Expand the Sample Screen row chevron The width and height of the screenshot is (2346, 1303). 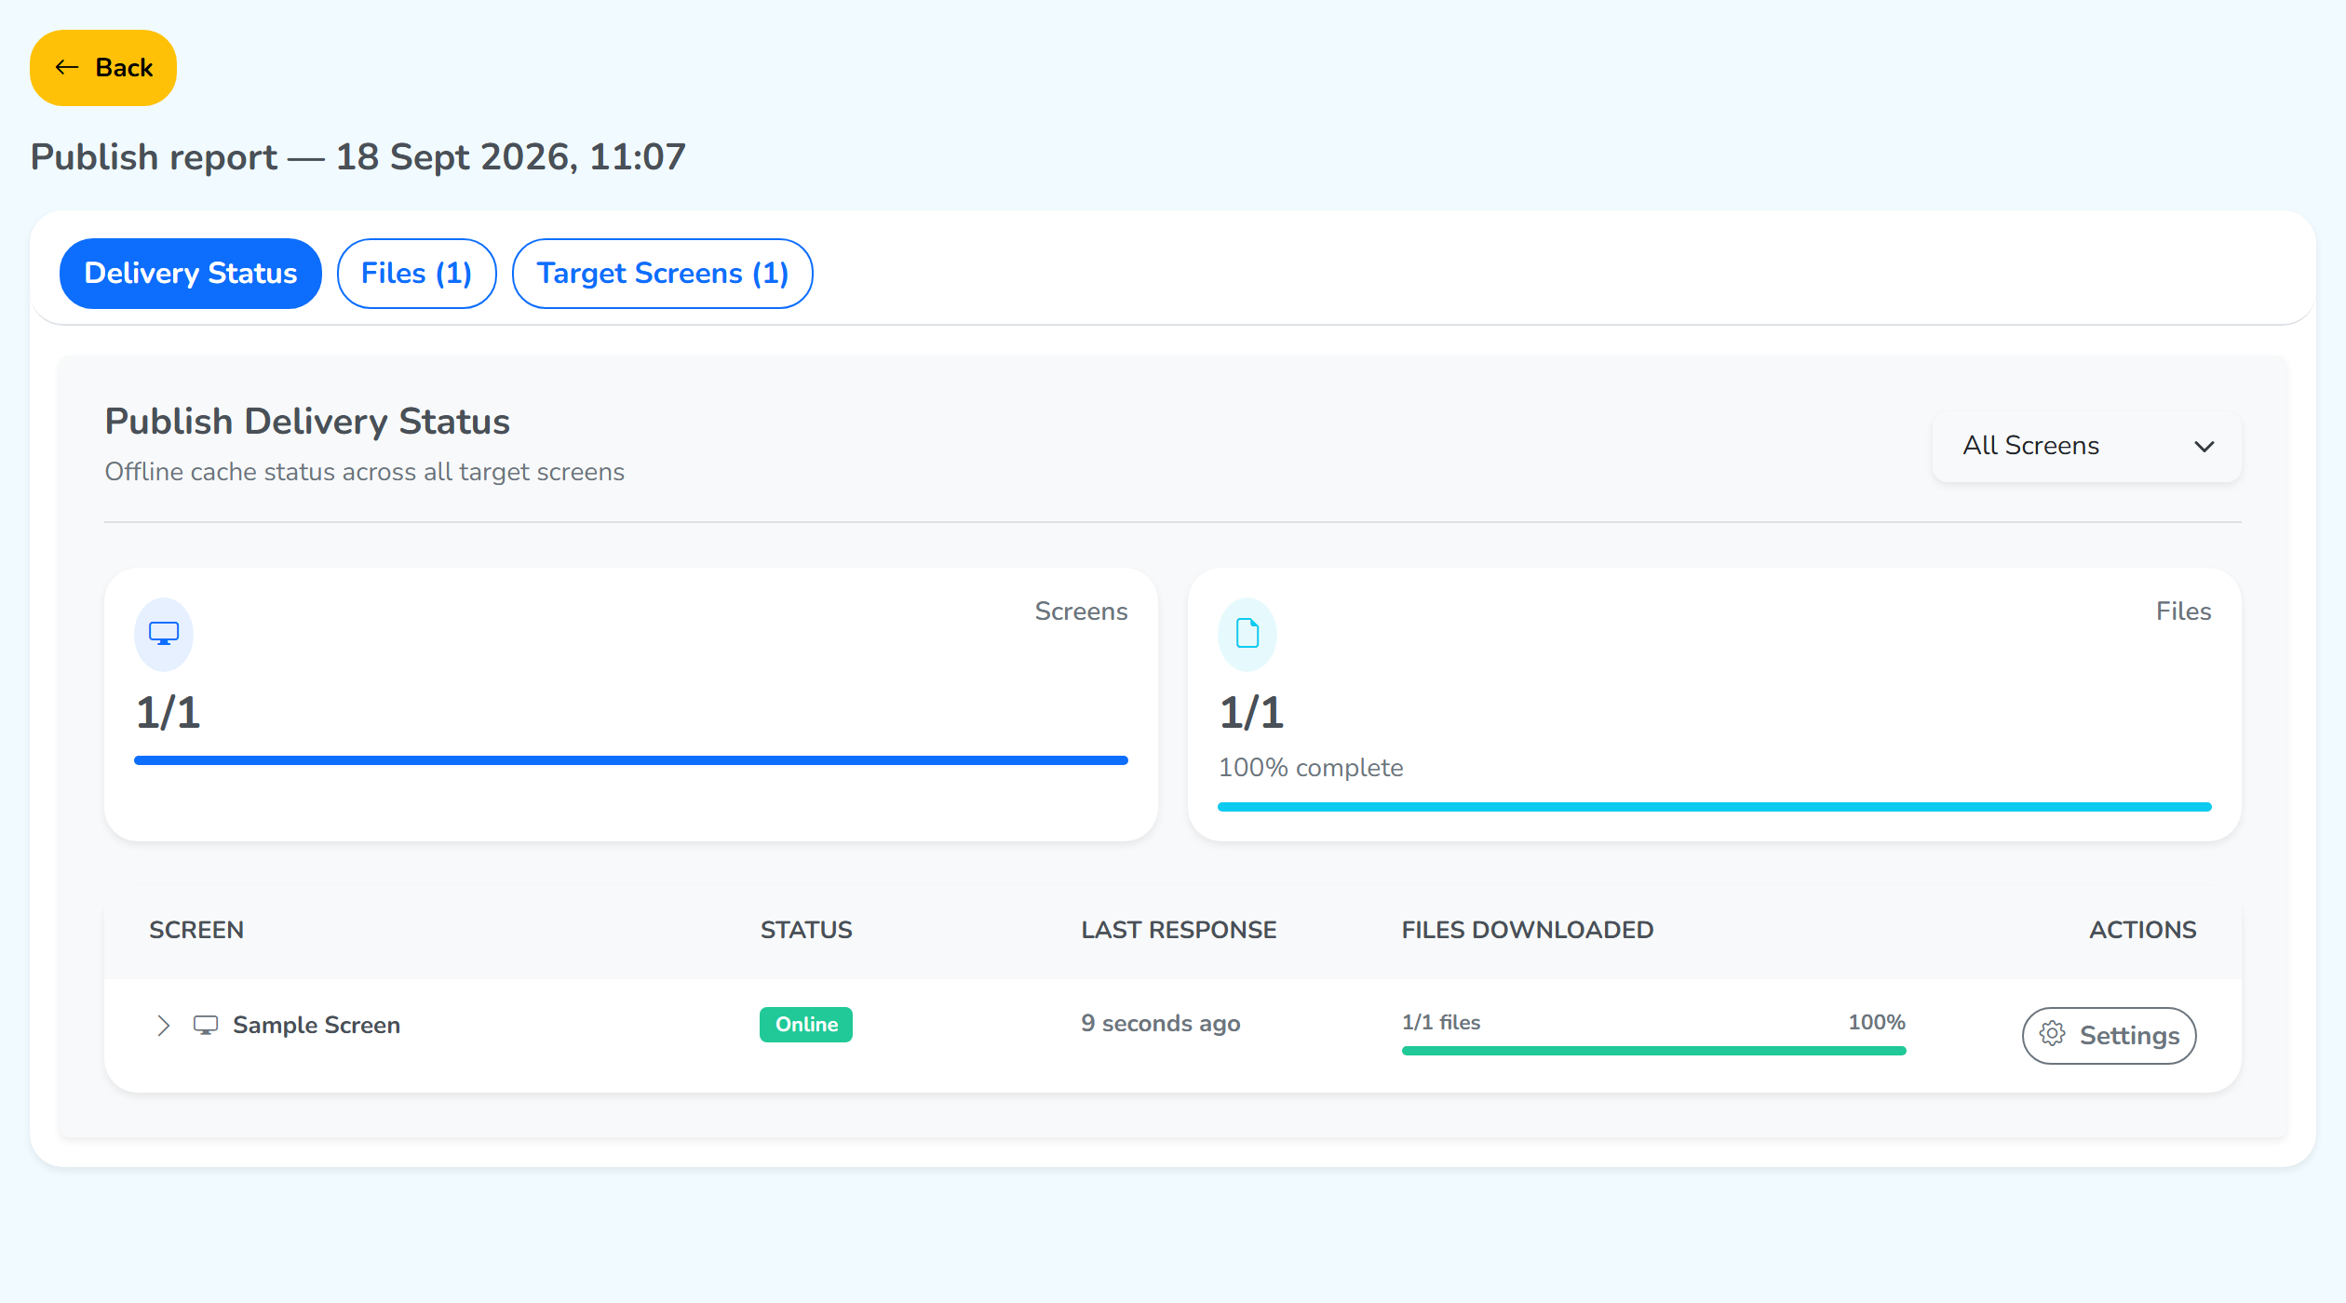[164, 1026]
